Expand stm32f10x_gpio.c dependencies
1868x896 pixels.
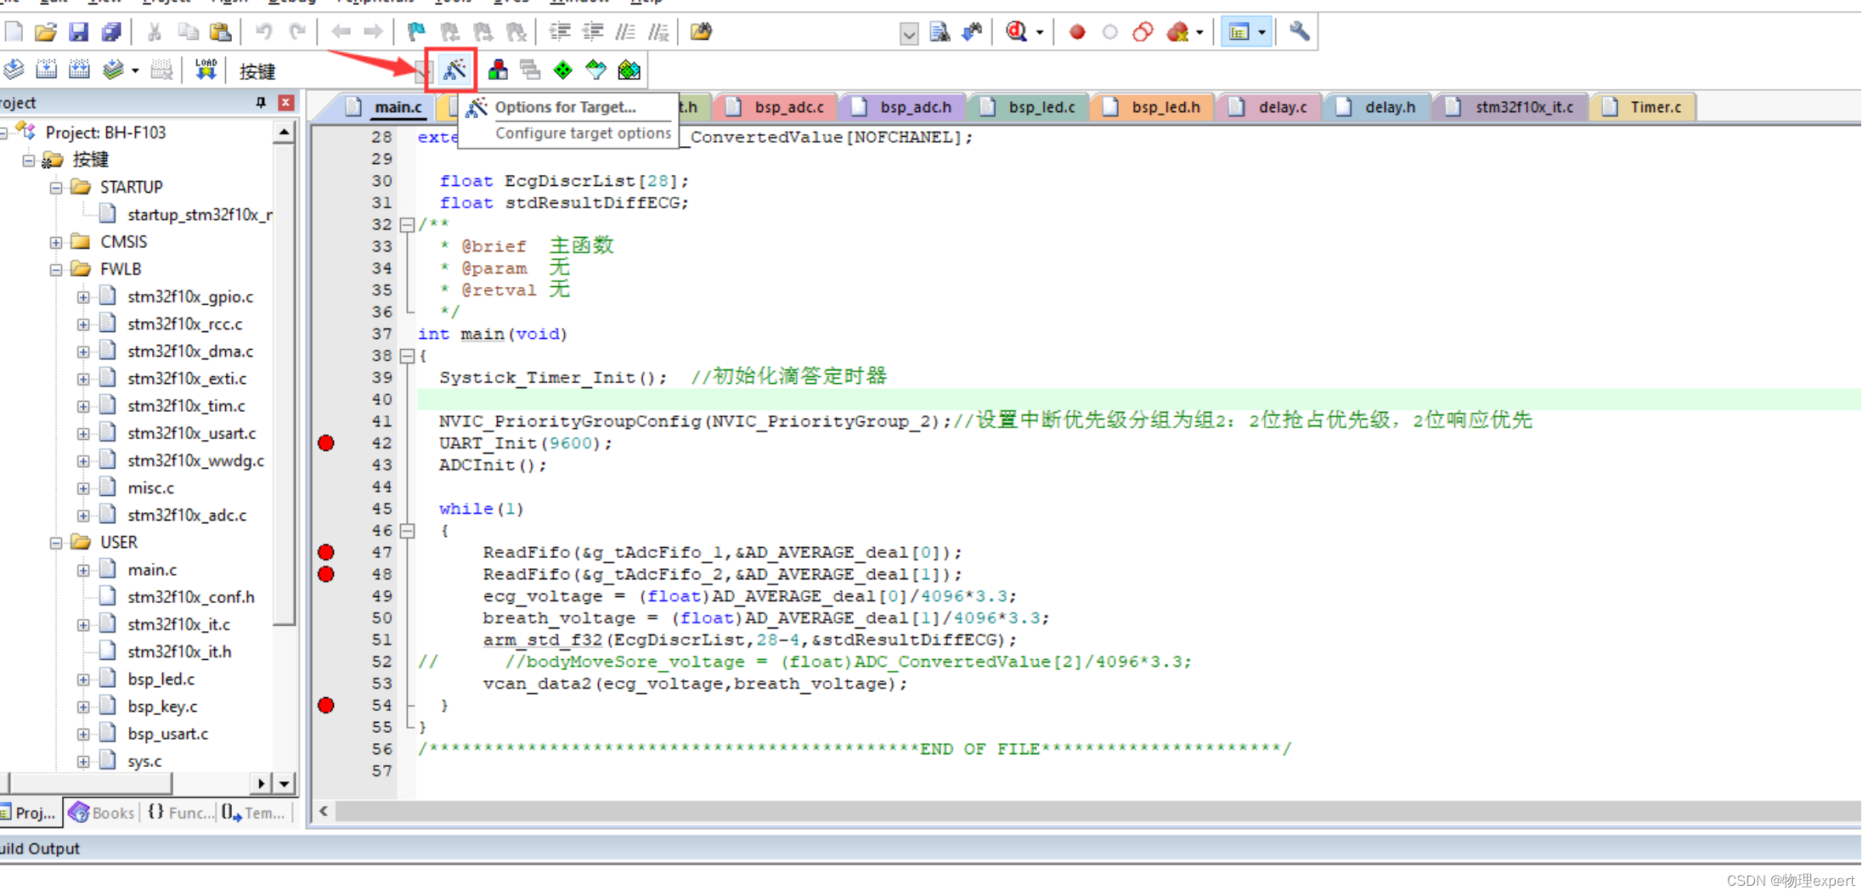pos(83,298)
